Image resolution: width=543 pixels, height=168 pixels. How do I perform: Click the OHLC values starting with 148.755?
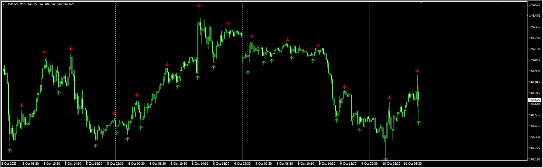51,4
